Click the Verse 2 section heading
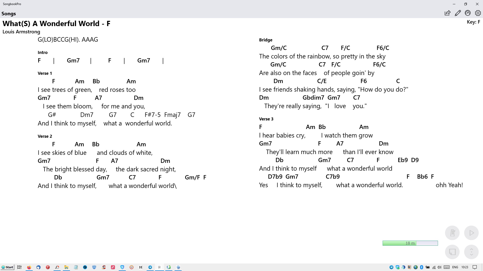483x271 pixels. coord(45,136)
